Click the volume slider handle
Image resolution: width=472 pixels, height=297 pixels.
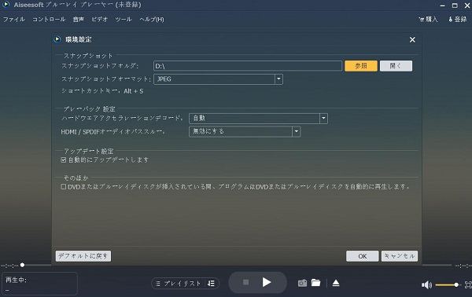456,284
